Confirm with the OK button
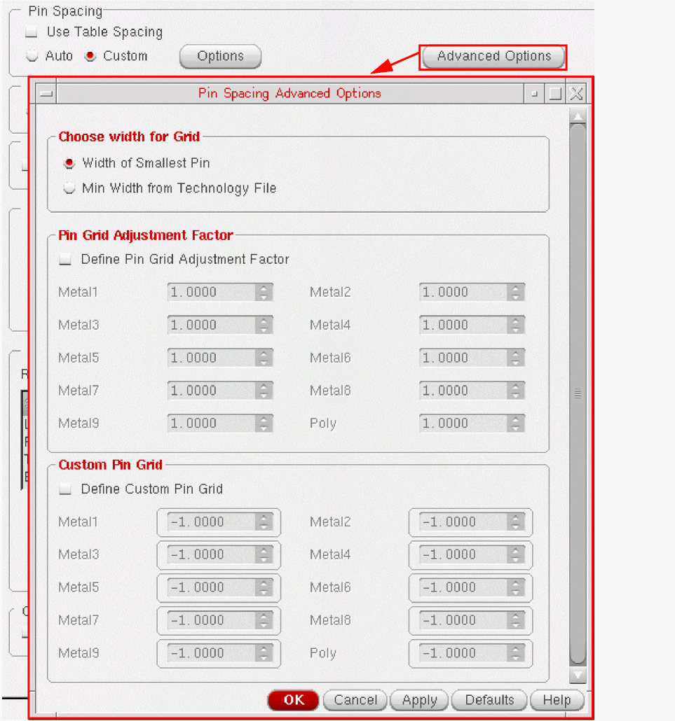This screenshot has height=721, width=675. tap(293, 700)
